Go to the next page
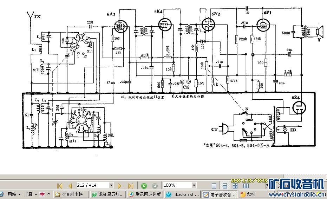This screenshot has height=199, width=327. 119,185
